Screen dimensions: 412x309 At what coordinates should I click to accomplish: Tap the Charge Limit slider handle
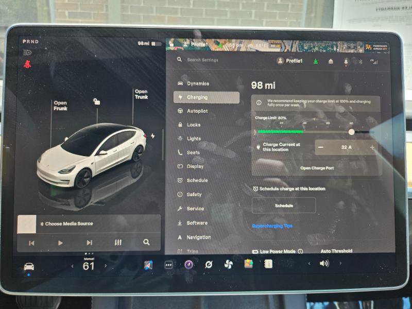pos(351,132)
